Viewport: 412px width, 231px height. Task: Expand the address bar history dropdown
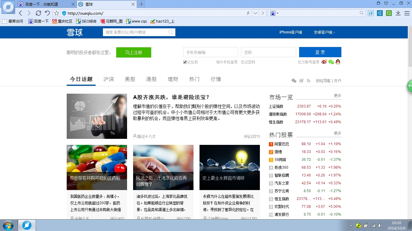tap(256, 13)
